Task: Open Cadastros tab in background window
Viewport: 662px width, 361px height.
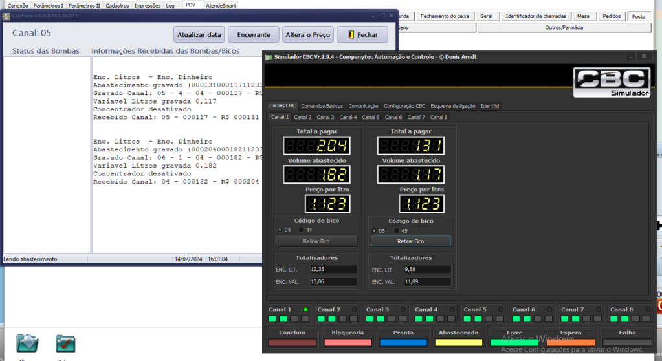Action: pos(117,5)
